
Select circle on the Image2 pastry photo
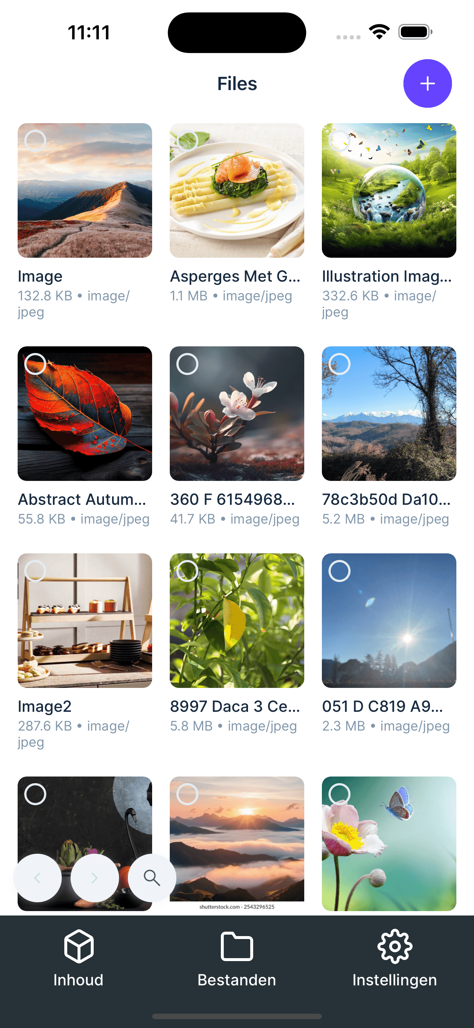click(36, 571)
